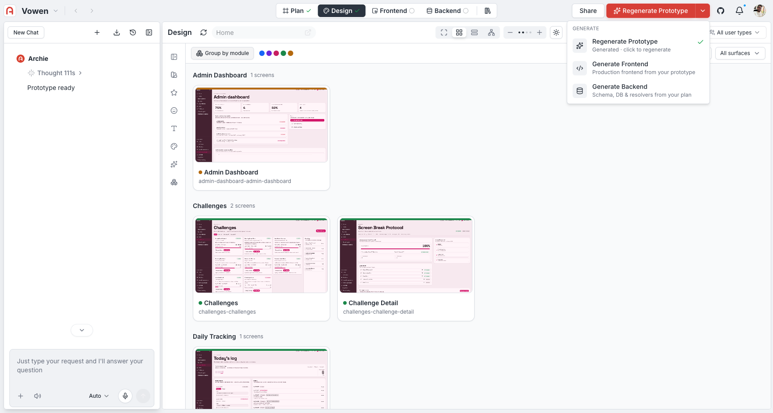Open the typography T icon in sidebar
The width and height of the screenshot is (773, 413).
click(174, 128)
